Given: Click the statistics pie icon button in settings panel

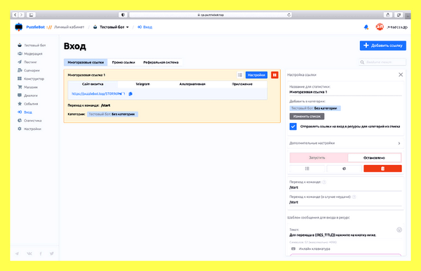Looking at the screenshot, I should pyautogui.click(x=345, y=168).
